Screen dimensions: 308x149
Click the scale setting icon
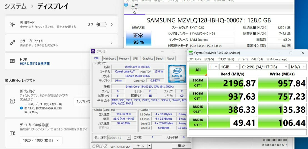[x=12, y=101]
